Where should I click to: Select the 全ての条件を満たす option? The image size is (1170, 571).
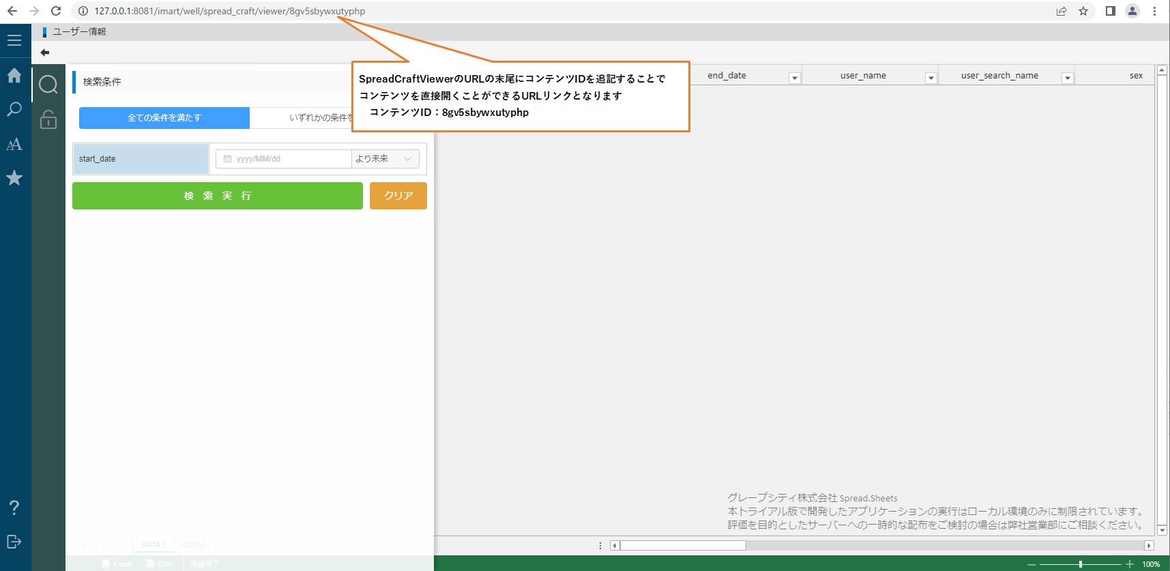pyautogui.click(x=164, y=118)
